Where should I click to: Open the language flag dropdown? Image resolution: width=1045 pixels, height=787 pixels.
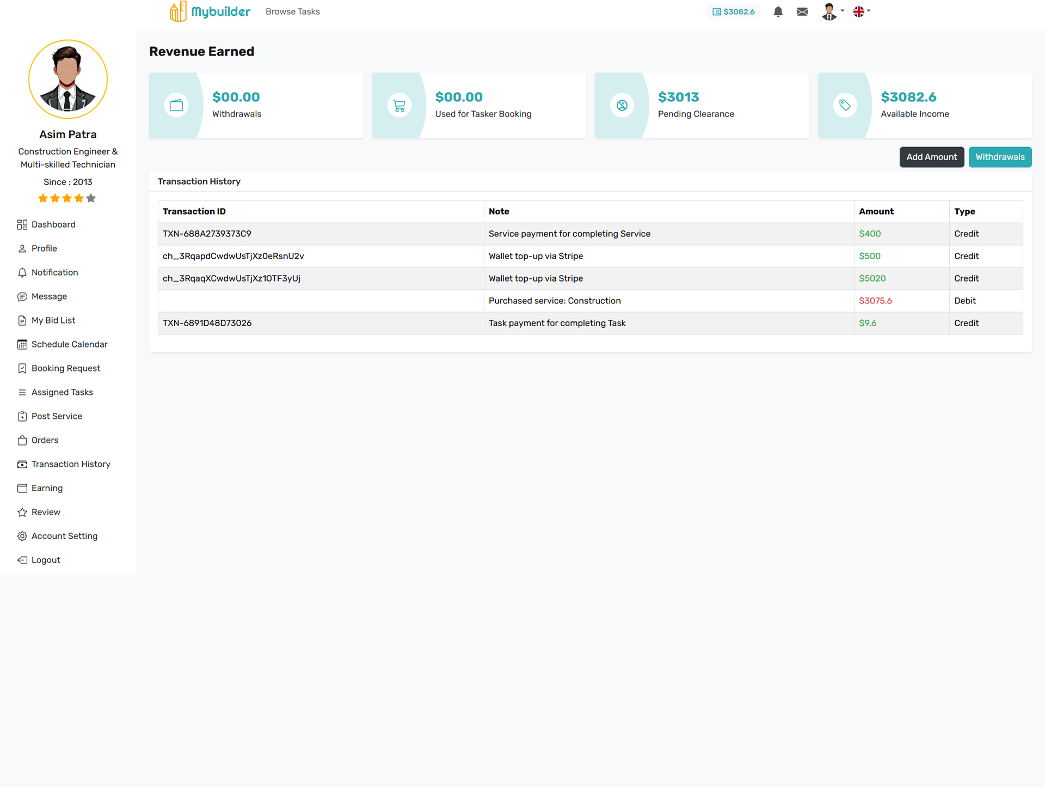pyautogui.click(x=862, y=11)
